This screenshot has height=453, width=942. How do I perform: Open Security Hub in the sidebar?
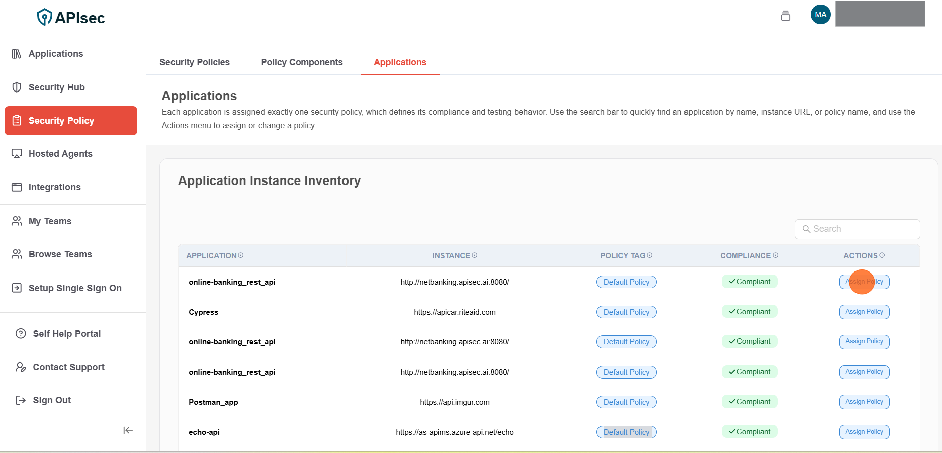click(x=56, y=87)
